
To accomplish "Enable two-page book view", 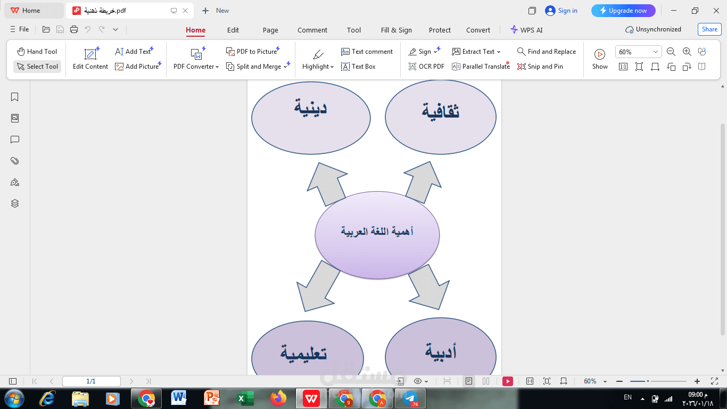I will [x=703, y=67].
